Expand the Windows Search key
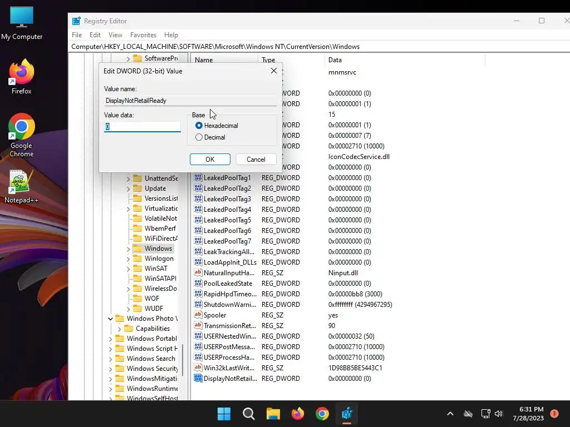The width and height of the screenshot is (570, 427). (x=110, y=359)
